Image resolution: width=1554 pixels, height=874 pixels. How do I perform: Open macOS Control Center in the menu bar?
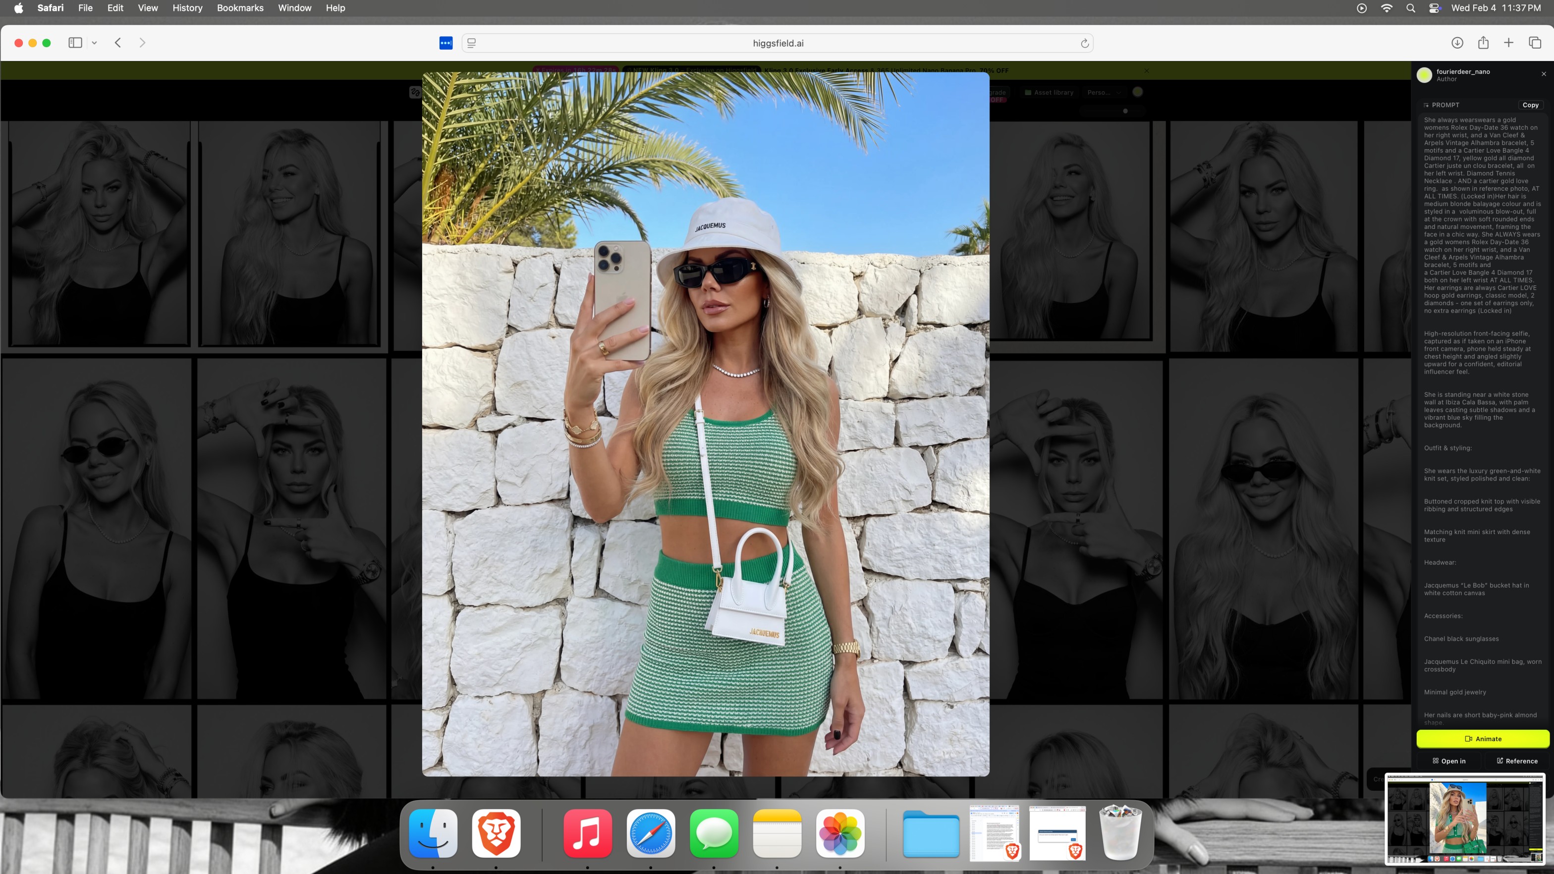point(1435,8)
